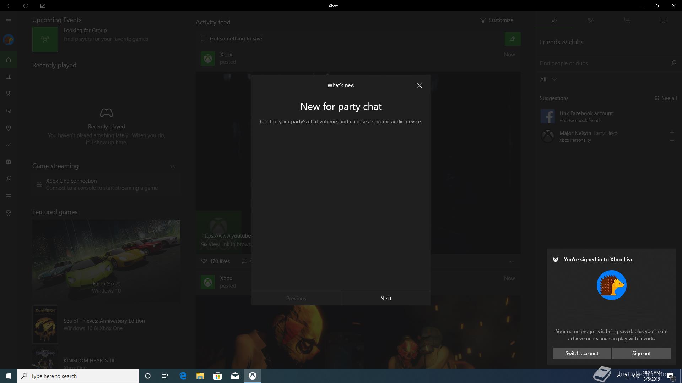The width and height of the screenshot is (682, 383).
Task: Open the profile avatar in the sidebar
Action: 9,40
